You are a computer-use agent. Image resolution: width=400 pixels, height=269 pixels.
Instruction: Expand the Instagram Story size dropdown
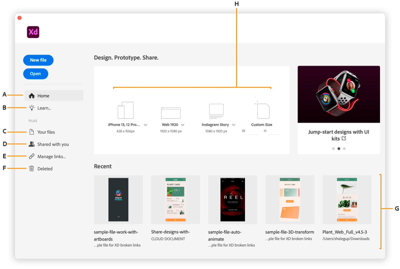tap(234, 125)
